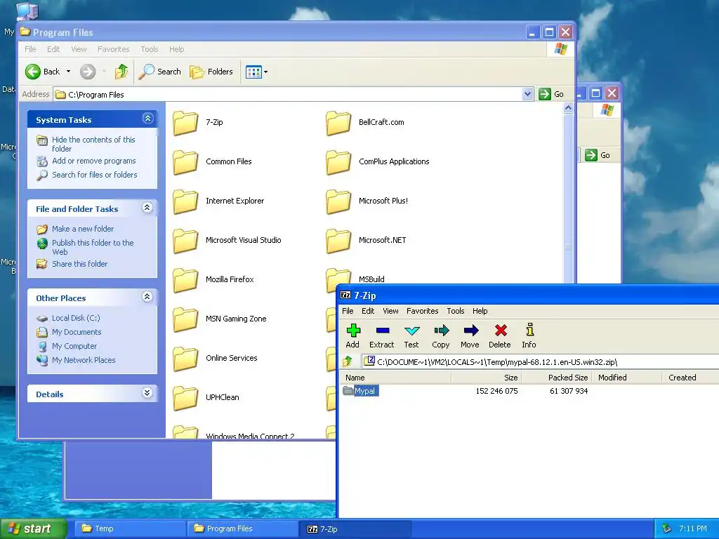719x539 pixels.
Task: Select the Microsoft Visual Studio folder
Action: 227,240
